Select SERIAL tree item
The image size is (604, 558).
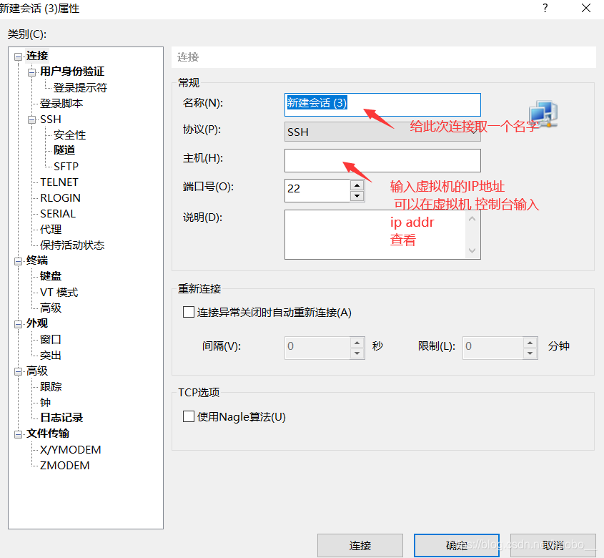(58, 214)
